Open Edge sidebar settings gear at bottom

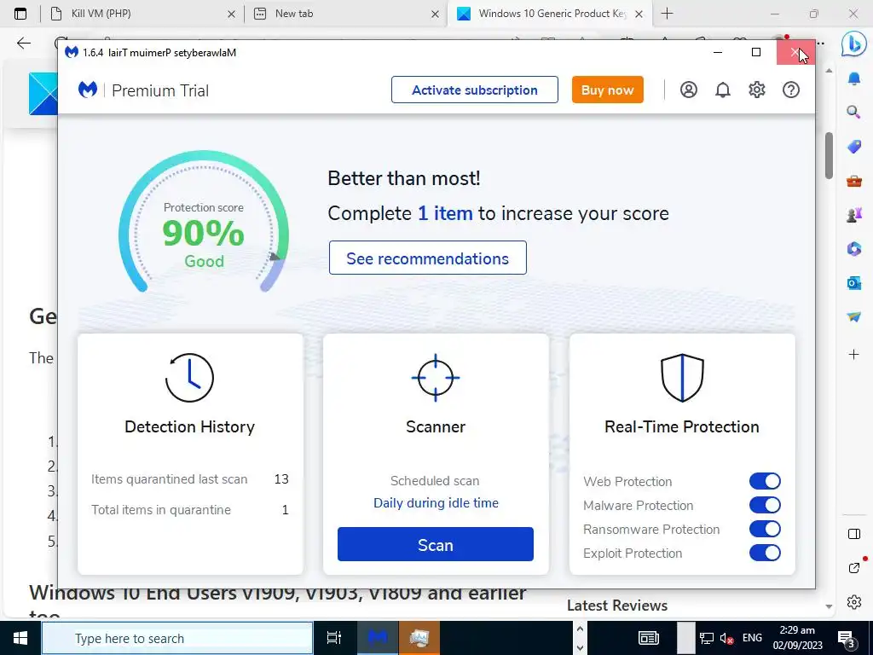(853, 602)
